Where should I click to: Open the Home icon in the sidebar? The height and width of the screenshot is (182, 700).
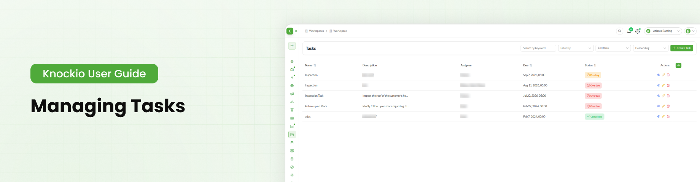pyautogui.click(x=292, y=61)
